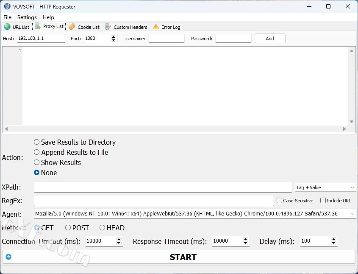The height and width of the screenshot is (274, 358).
Task: Click the VOVSOFT app icon in title bar
Action: pyautogui.click(x=7, y=6)
